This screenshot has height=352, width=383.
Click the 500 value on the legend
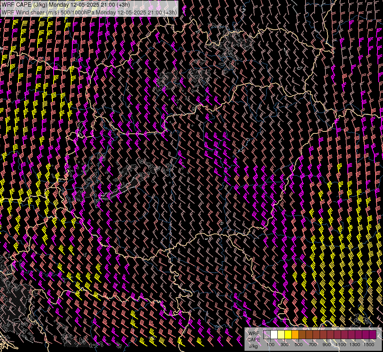click(298, 345)
